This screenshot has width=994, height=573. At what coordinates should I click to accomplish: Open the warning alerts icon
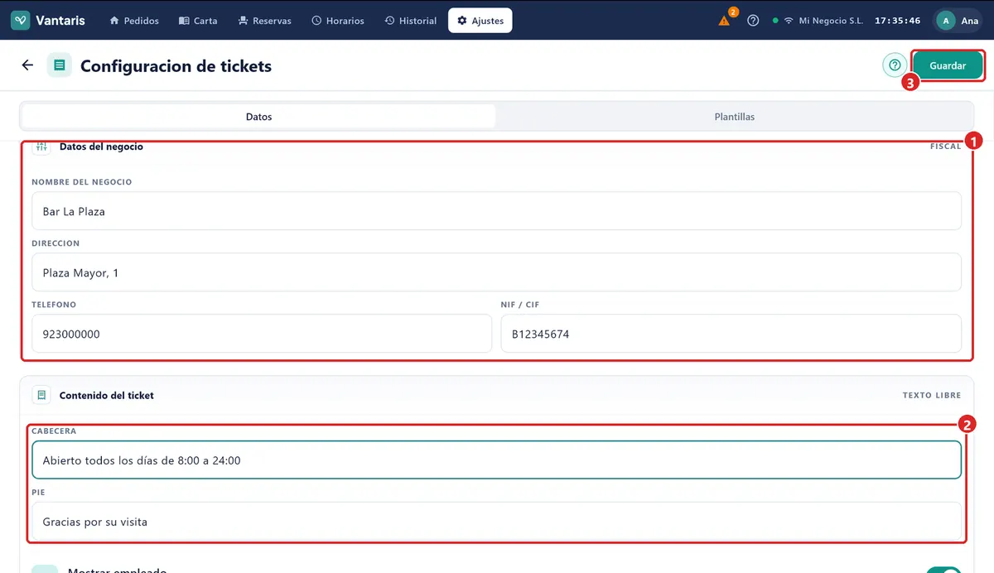[x=725, y=21]
